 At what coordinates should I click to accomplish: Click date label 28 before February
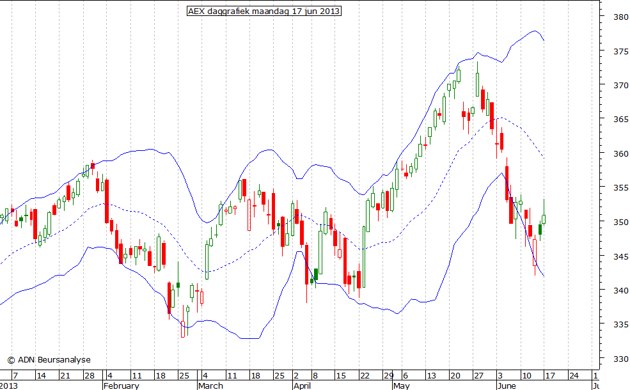[x=89, y=376]
